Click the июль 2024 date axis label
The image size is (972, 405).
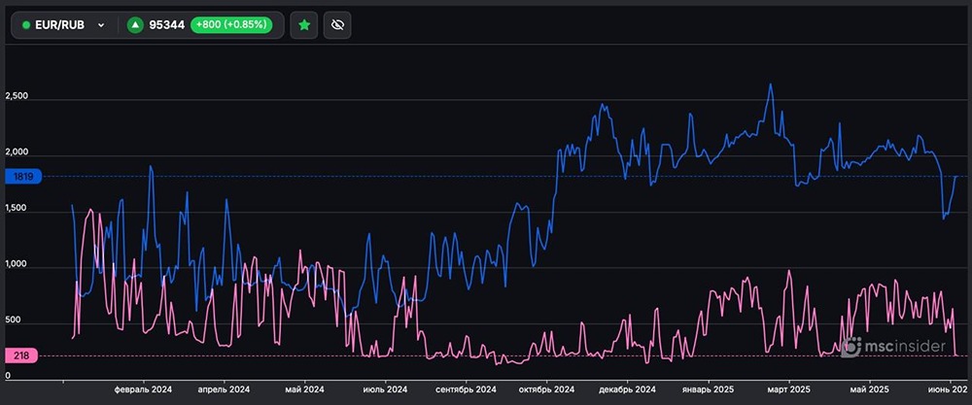(385, 389)
